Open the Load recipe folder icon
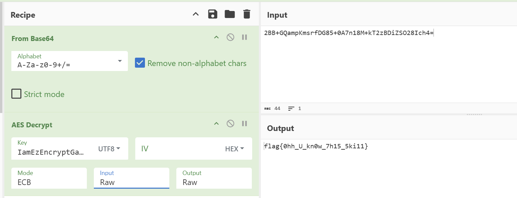Viewport: 517px width, 198px height. (230, 14)
